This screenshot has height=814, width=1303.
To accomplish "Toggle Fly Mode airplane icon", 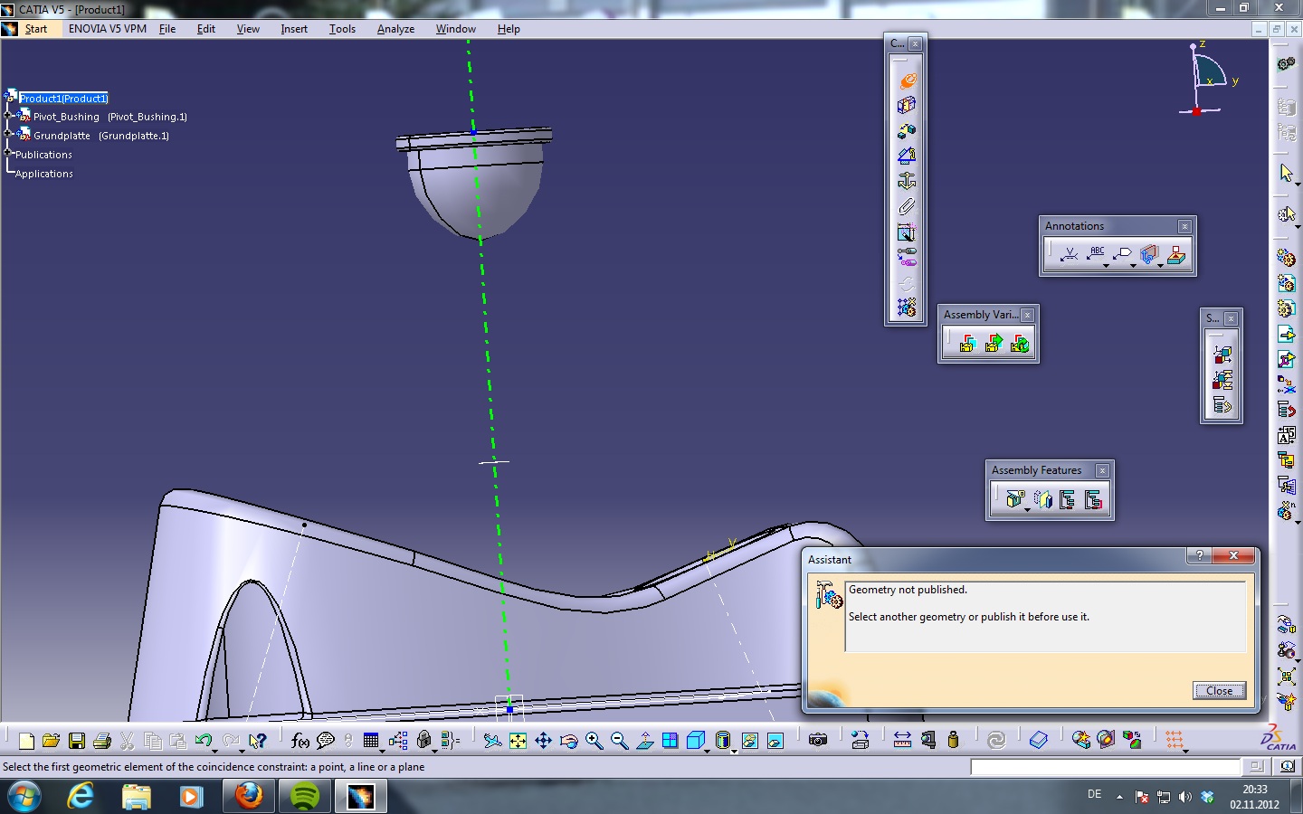I will (x=492, y=741).
